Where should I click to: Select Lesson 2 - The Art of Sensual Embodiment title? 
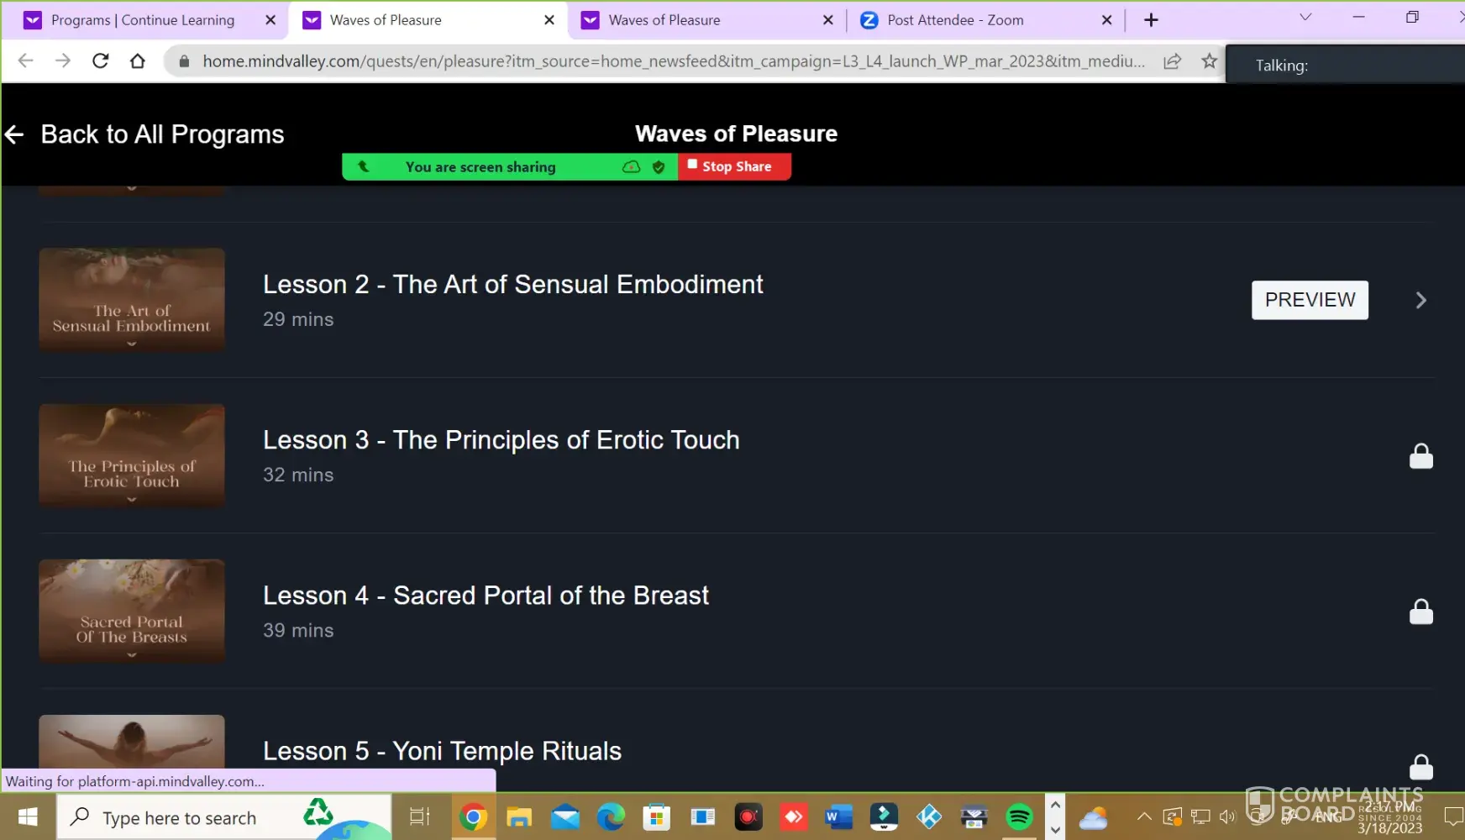pyautogui.click(x=513, y=285)
